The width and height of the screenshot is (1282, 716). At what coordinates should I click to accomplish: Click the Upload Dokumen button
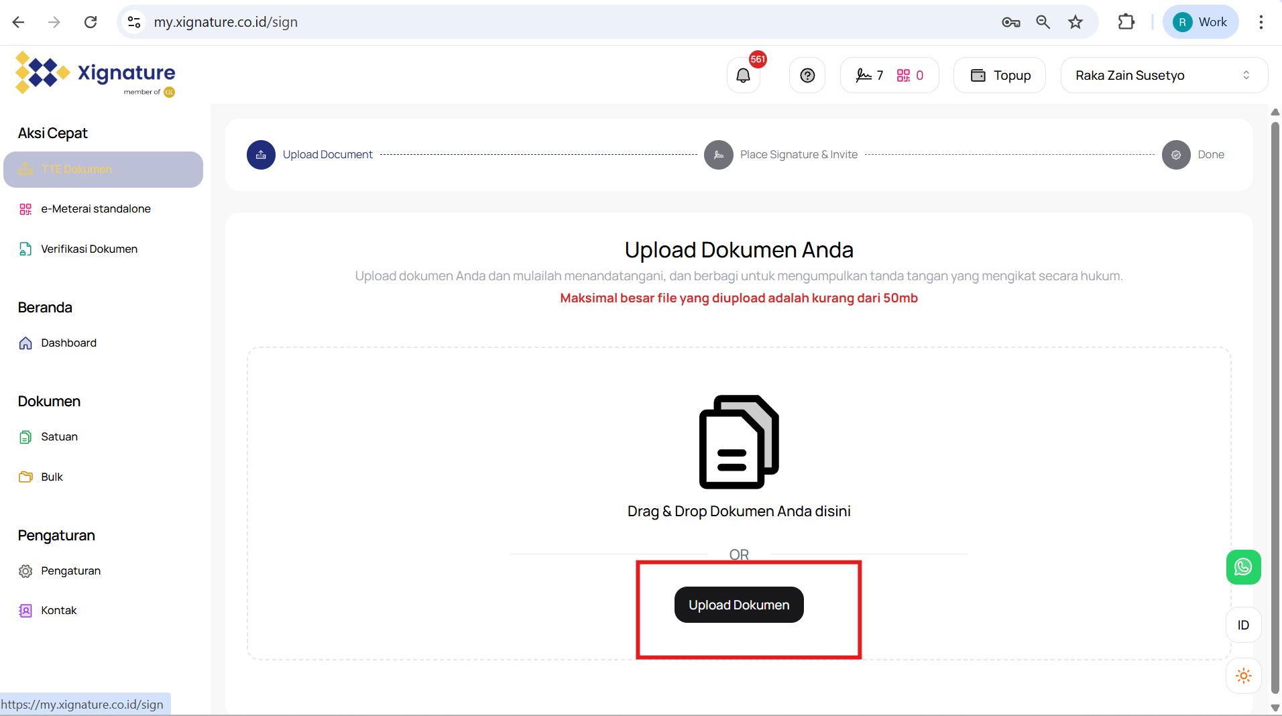[739, 605]
